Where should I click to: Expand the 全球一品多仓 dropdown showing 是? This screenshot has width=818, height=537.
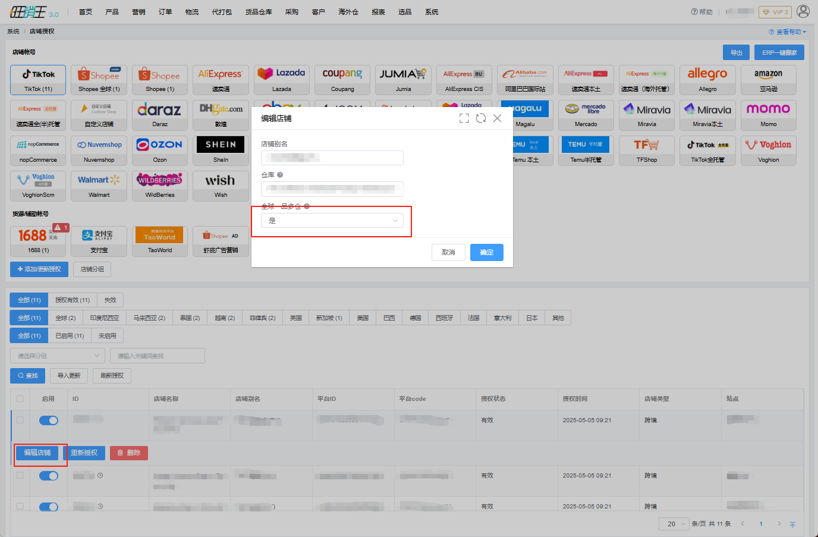point(332,221)
